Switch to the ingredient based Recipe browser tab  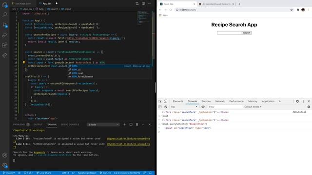tap(216, 4)
